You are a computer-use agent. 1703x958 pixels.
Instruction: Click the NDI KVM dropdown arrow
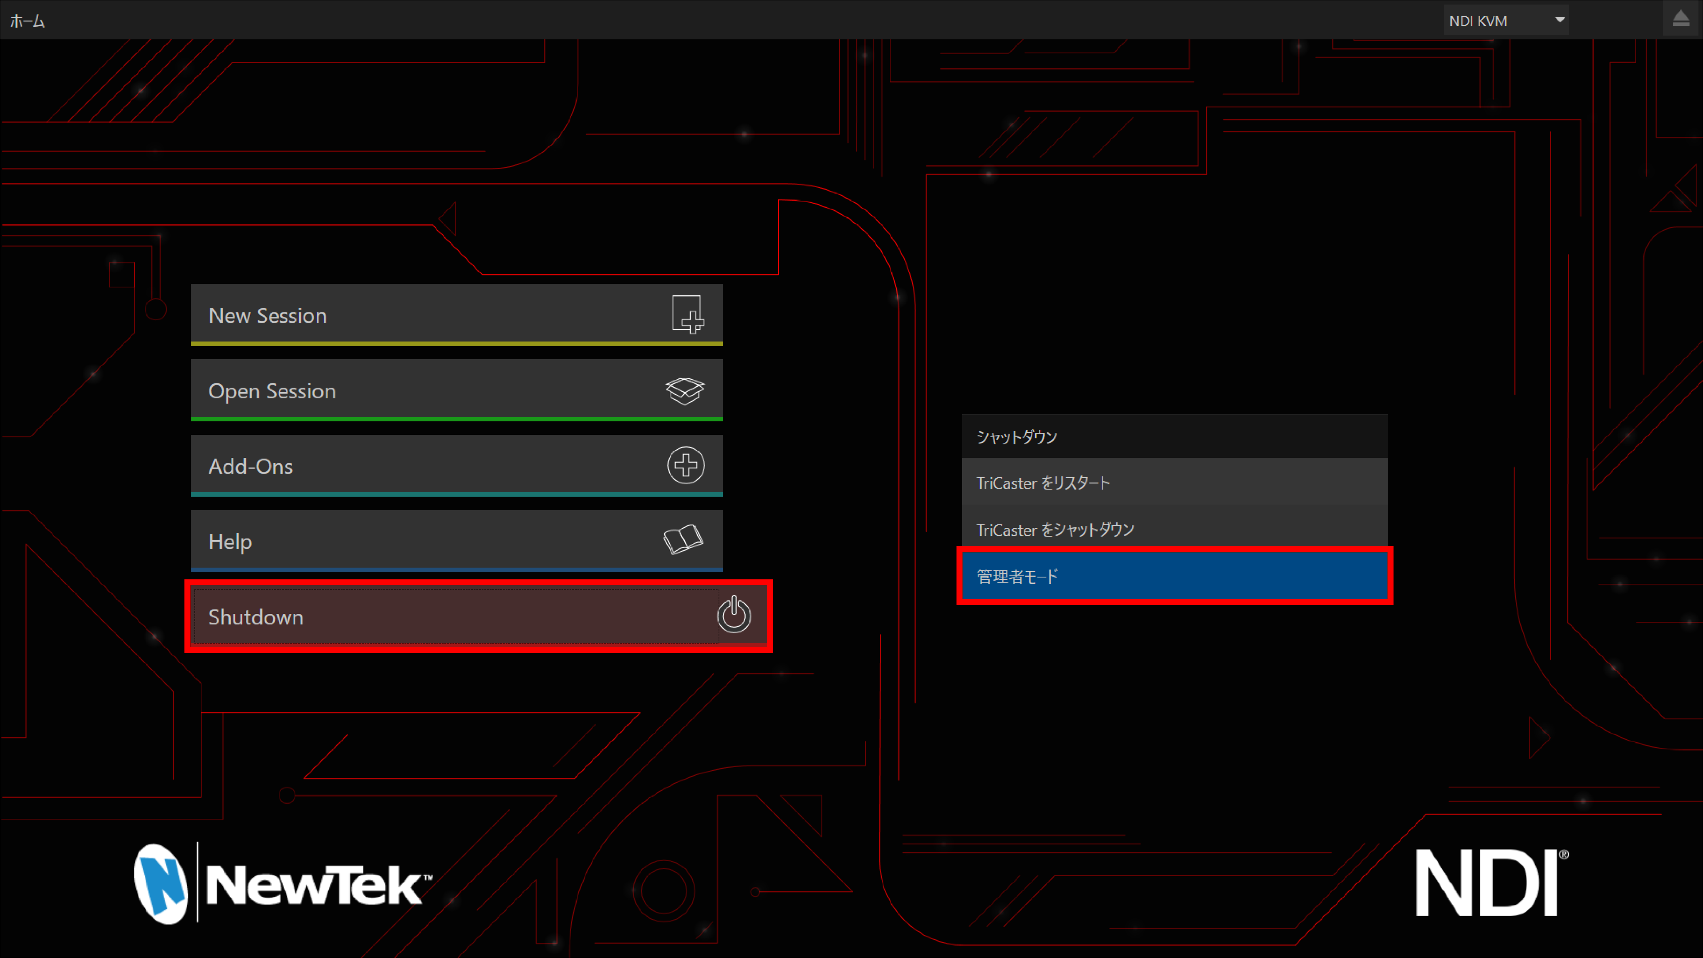pos(1560,20)
